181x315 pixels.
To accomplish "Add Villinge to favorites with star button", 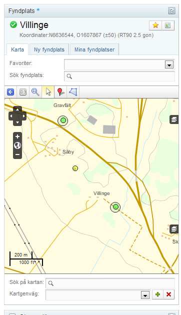I will point(155,25).
